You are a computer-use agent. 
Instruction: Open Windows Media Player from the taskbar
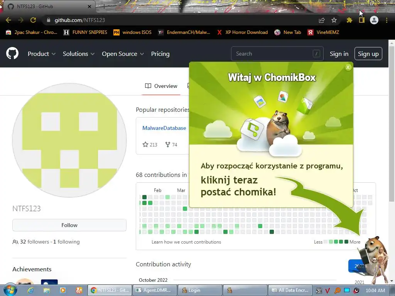63,290
